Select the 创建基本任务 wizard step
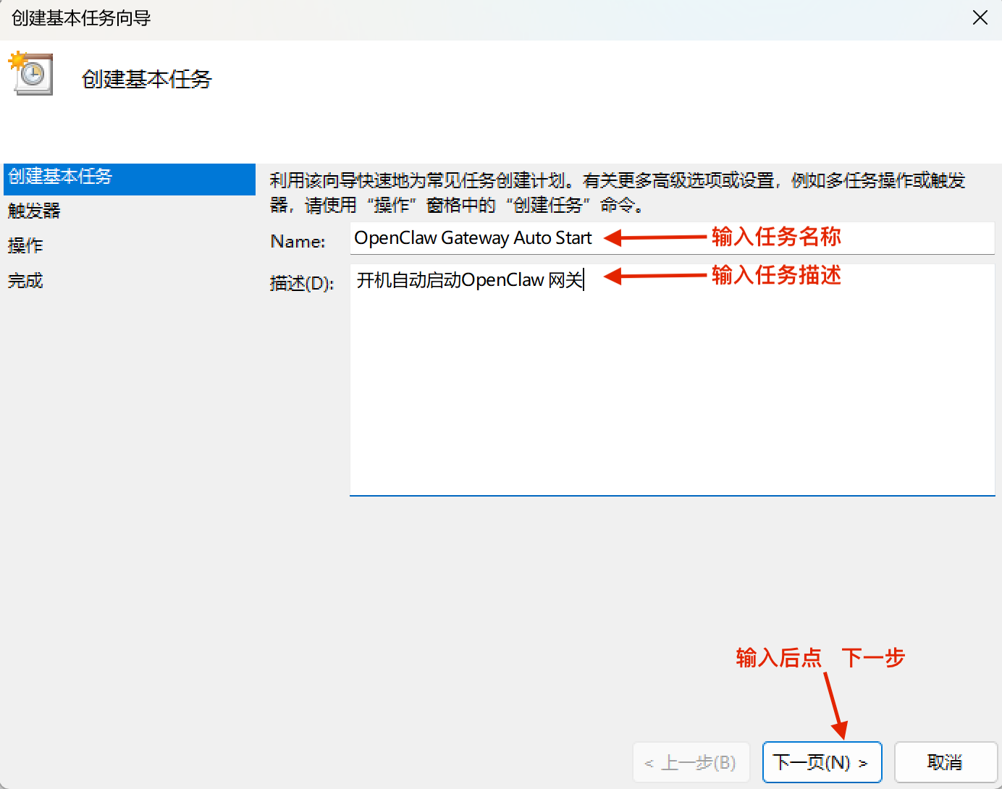 tap(130, 179)
